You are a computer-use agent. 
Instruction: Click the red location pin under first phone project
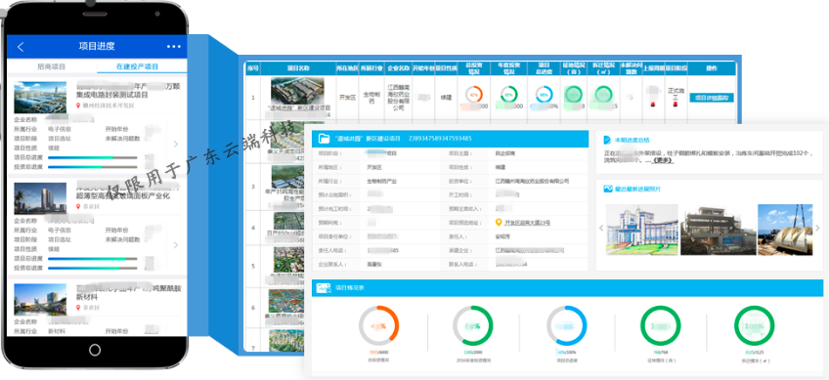[79, 106]
